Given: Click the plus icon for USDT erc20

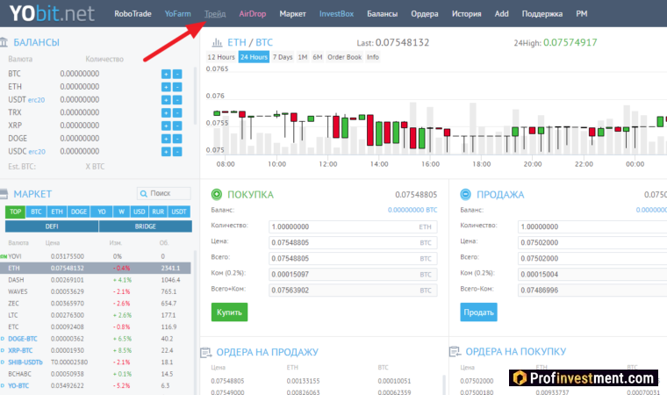Looking at the screenshot, I should tap(166, 99).
